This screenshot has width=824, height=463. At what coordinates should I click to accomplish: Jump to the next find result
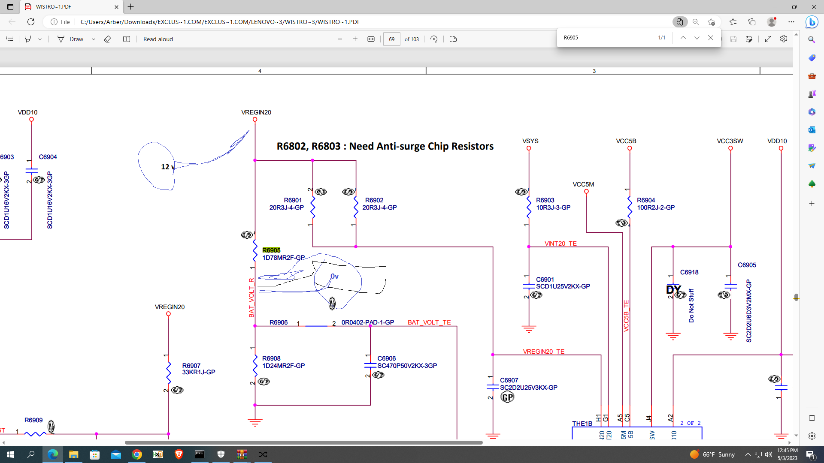pyautogui.click(x=697, y=38)
